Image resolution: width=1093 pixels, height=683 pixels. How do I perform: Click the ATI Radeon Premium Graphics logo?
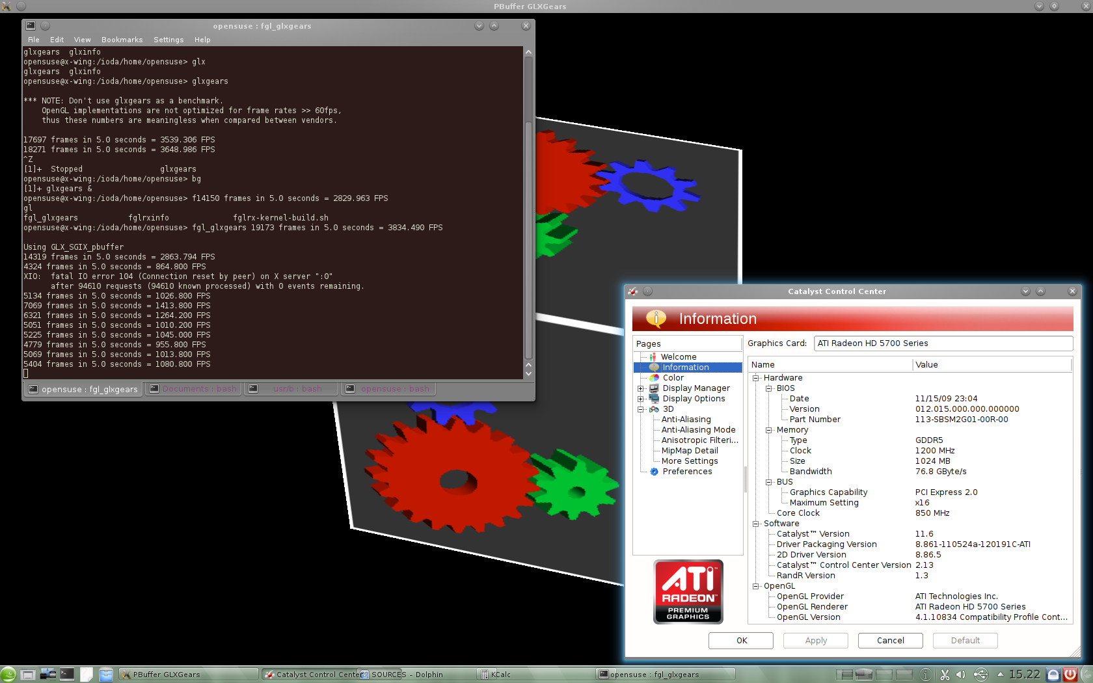tap(688, 592)
